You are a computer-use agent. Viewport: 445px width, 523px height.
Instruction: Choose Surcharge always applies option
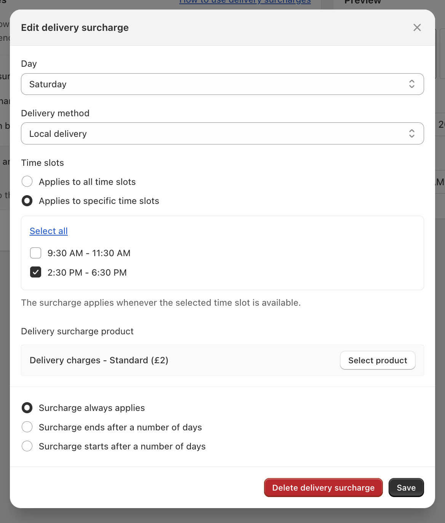(27, 408)
